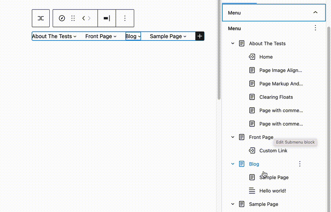This screenshot has height=212, width=331.
Task: Select Front Page in list view
Action: coord(261,137)
